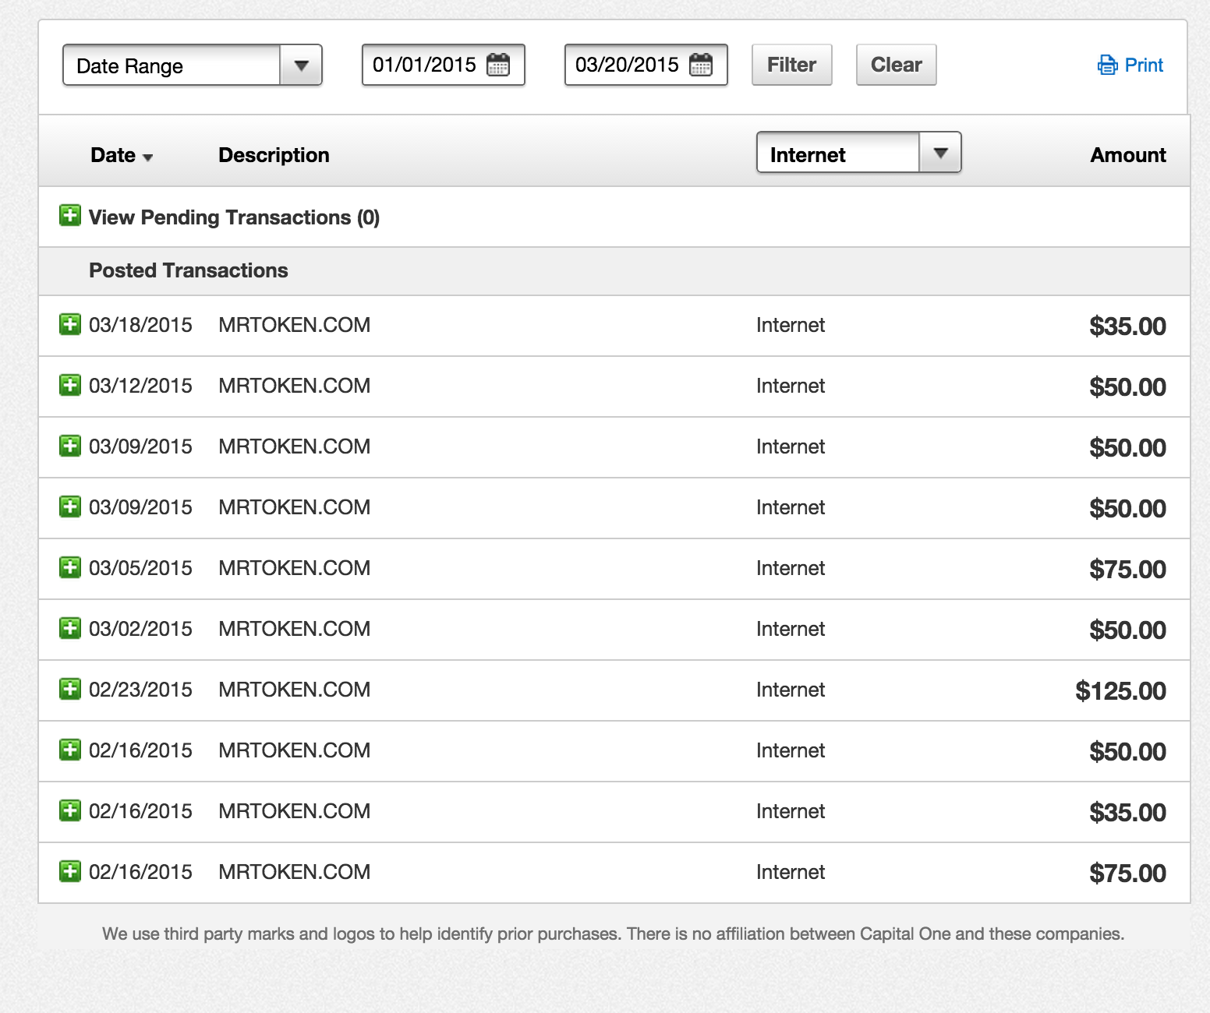Open the Date Range dropdown
Image resolution: width=1210 pixels, height=1013 pixels.
(193, 65)
